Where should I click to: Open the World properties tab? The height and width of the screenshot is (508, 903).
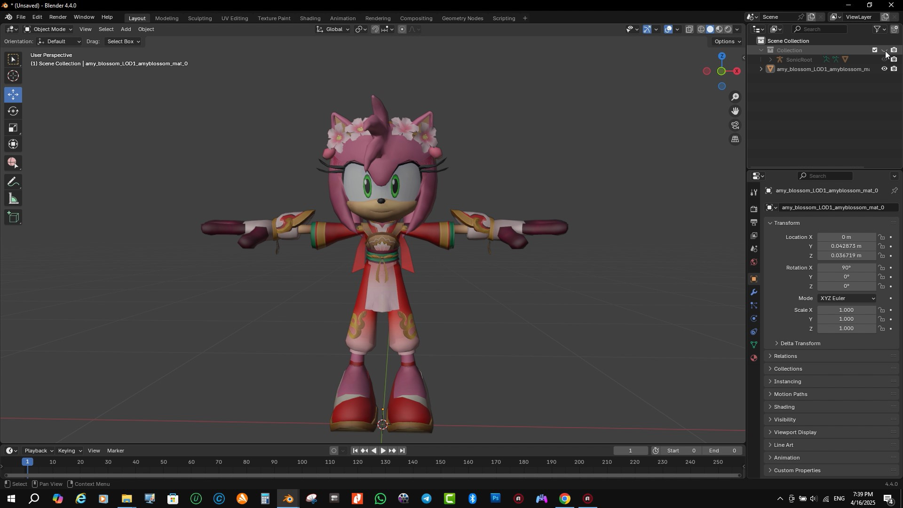tap(754, 262)
